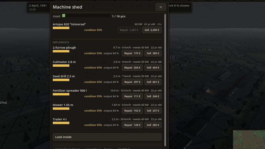Select the 2-furrow plough name
Screen dimensions: 265x149
click(64, 47)
